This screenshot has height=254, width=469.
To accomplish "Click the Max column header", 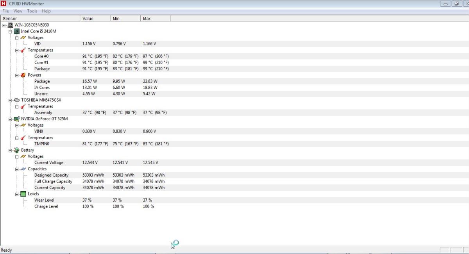I will point(156,18).
